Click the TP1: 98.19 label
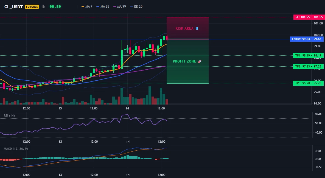 click(x=302, y=55)
